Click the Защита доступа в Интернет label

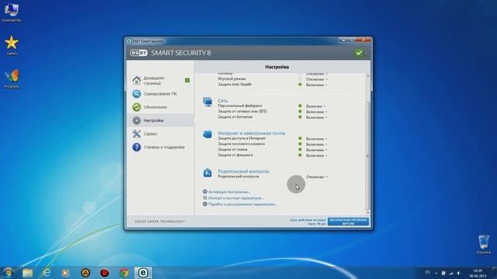tap(242, 138)
